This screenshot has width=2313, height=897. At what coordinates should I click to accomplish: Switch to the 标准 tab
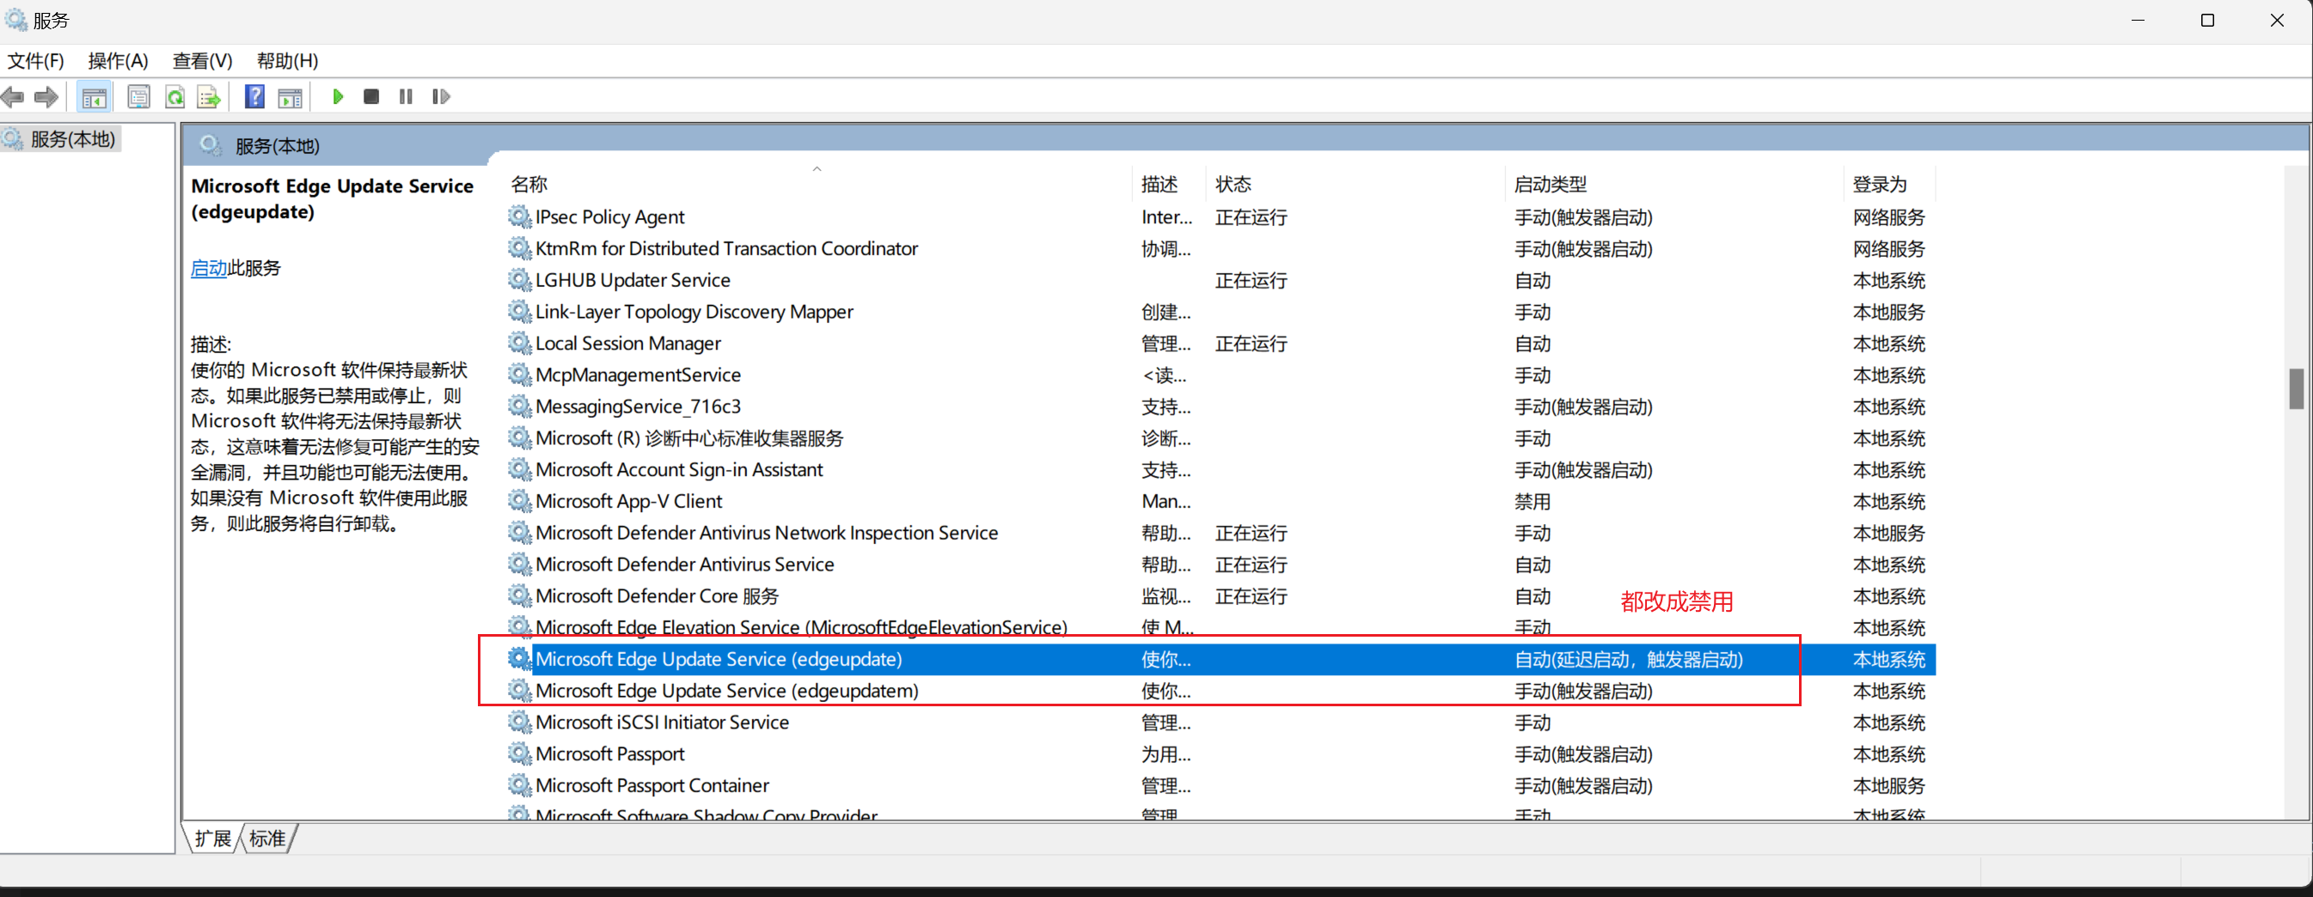tap(267, 839)
